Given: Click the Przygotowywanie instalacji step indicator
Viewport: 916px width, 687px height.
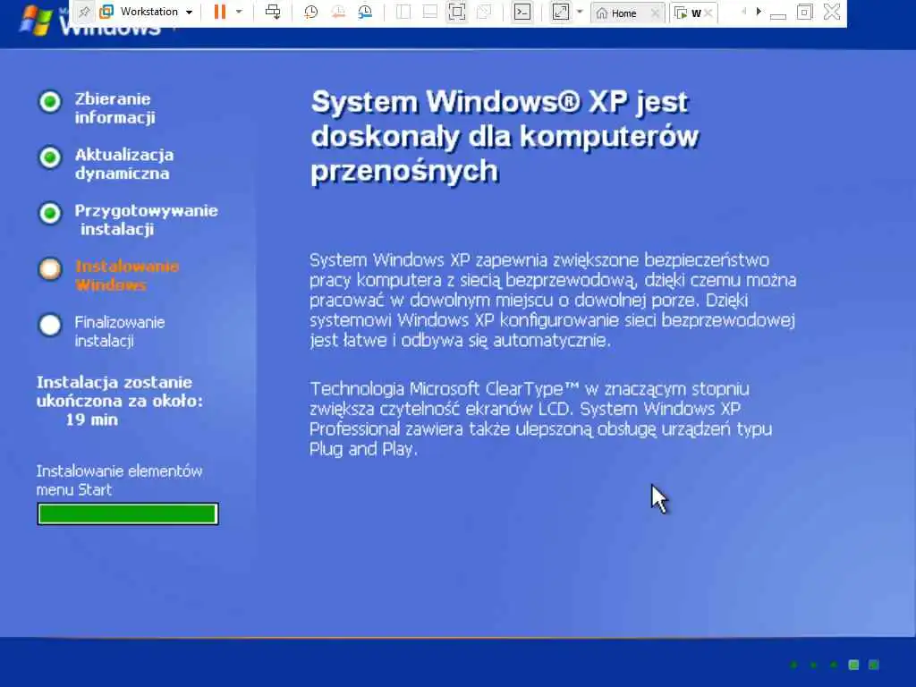Looking at the screenshot, I should [x=50, y=213].
